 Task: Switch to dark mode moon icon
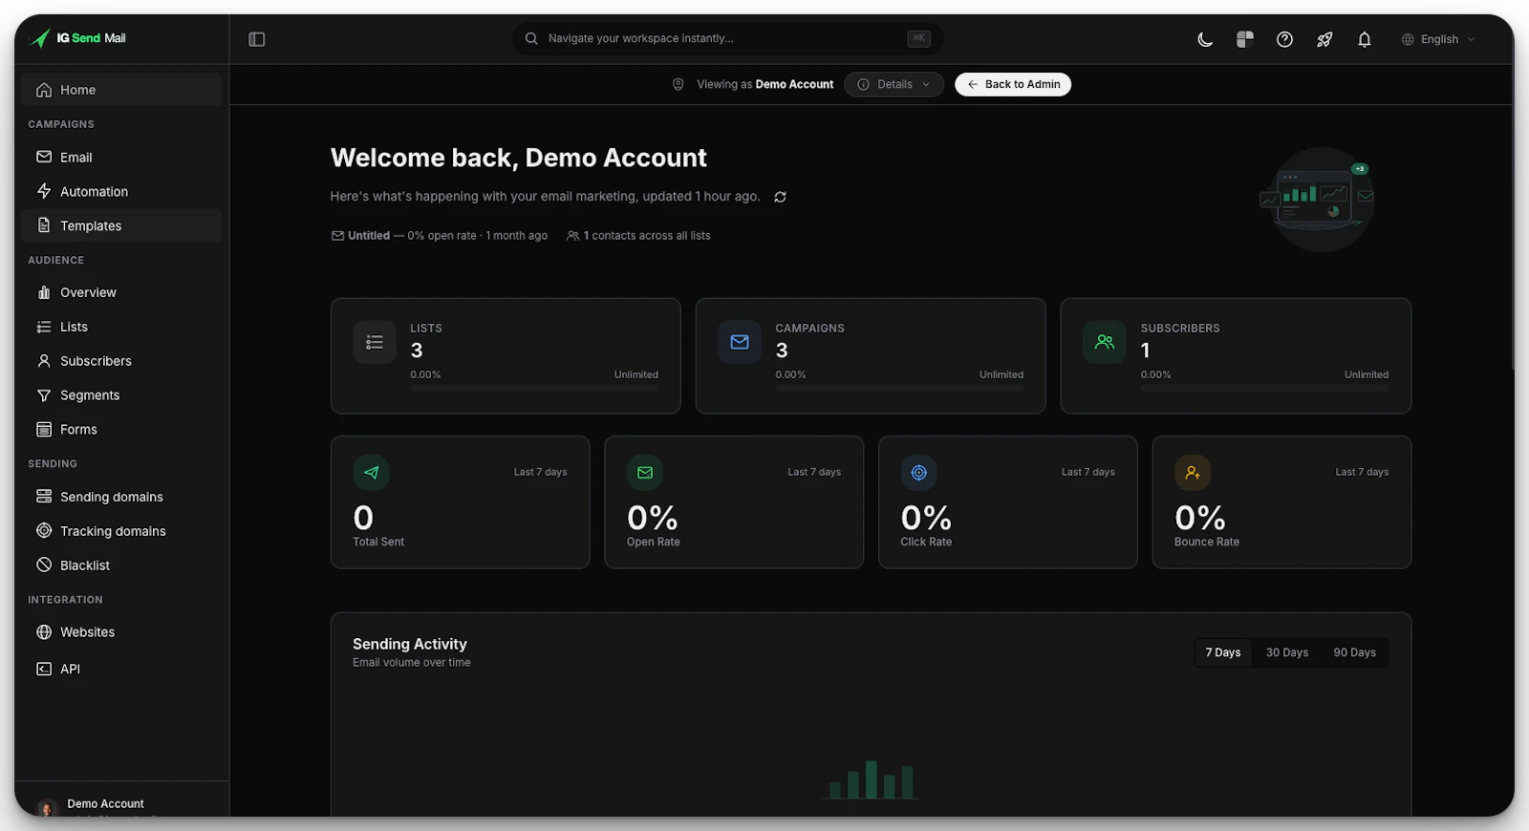pos(1205,39)
